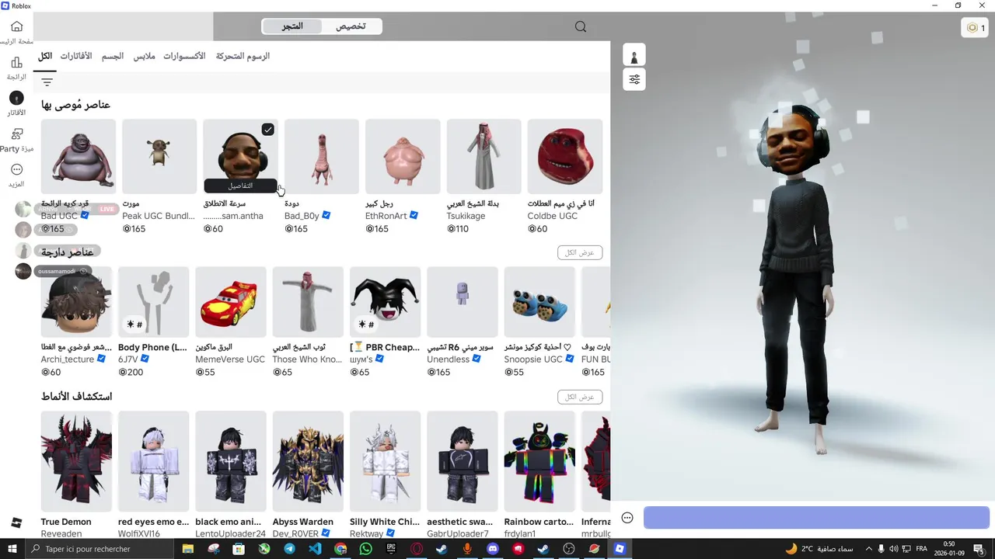Viewport: 995px width, 559px height.
Task: Click the Windows taskbar search box
Action: [101, 548]
